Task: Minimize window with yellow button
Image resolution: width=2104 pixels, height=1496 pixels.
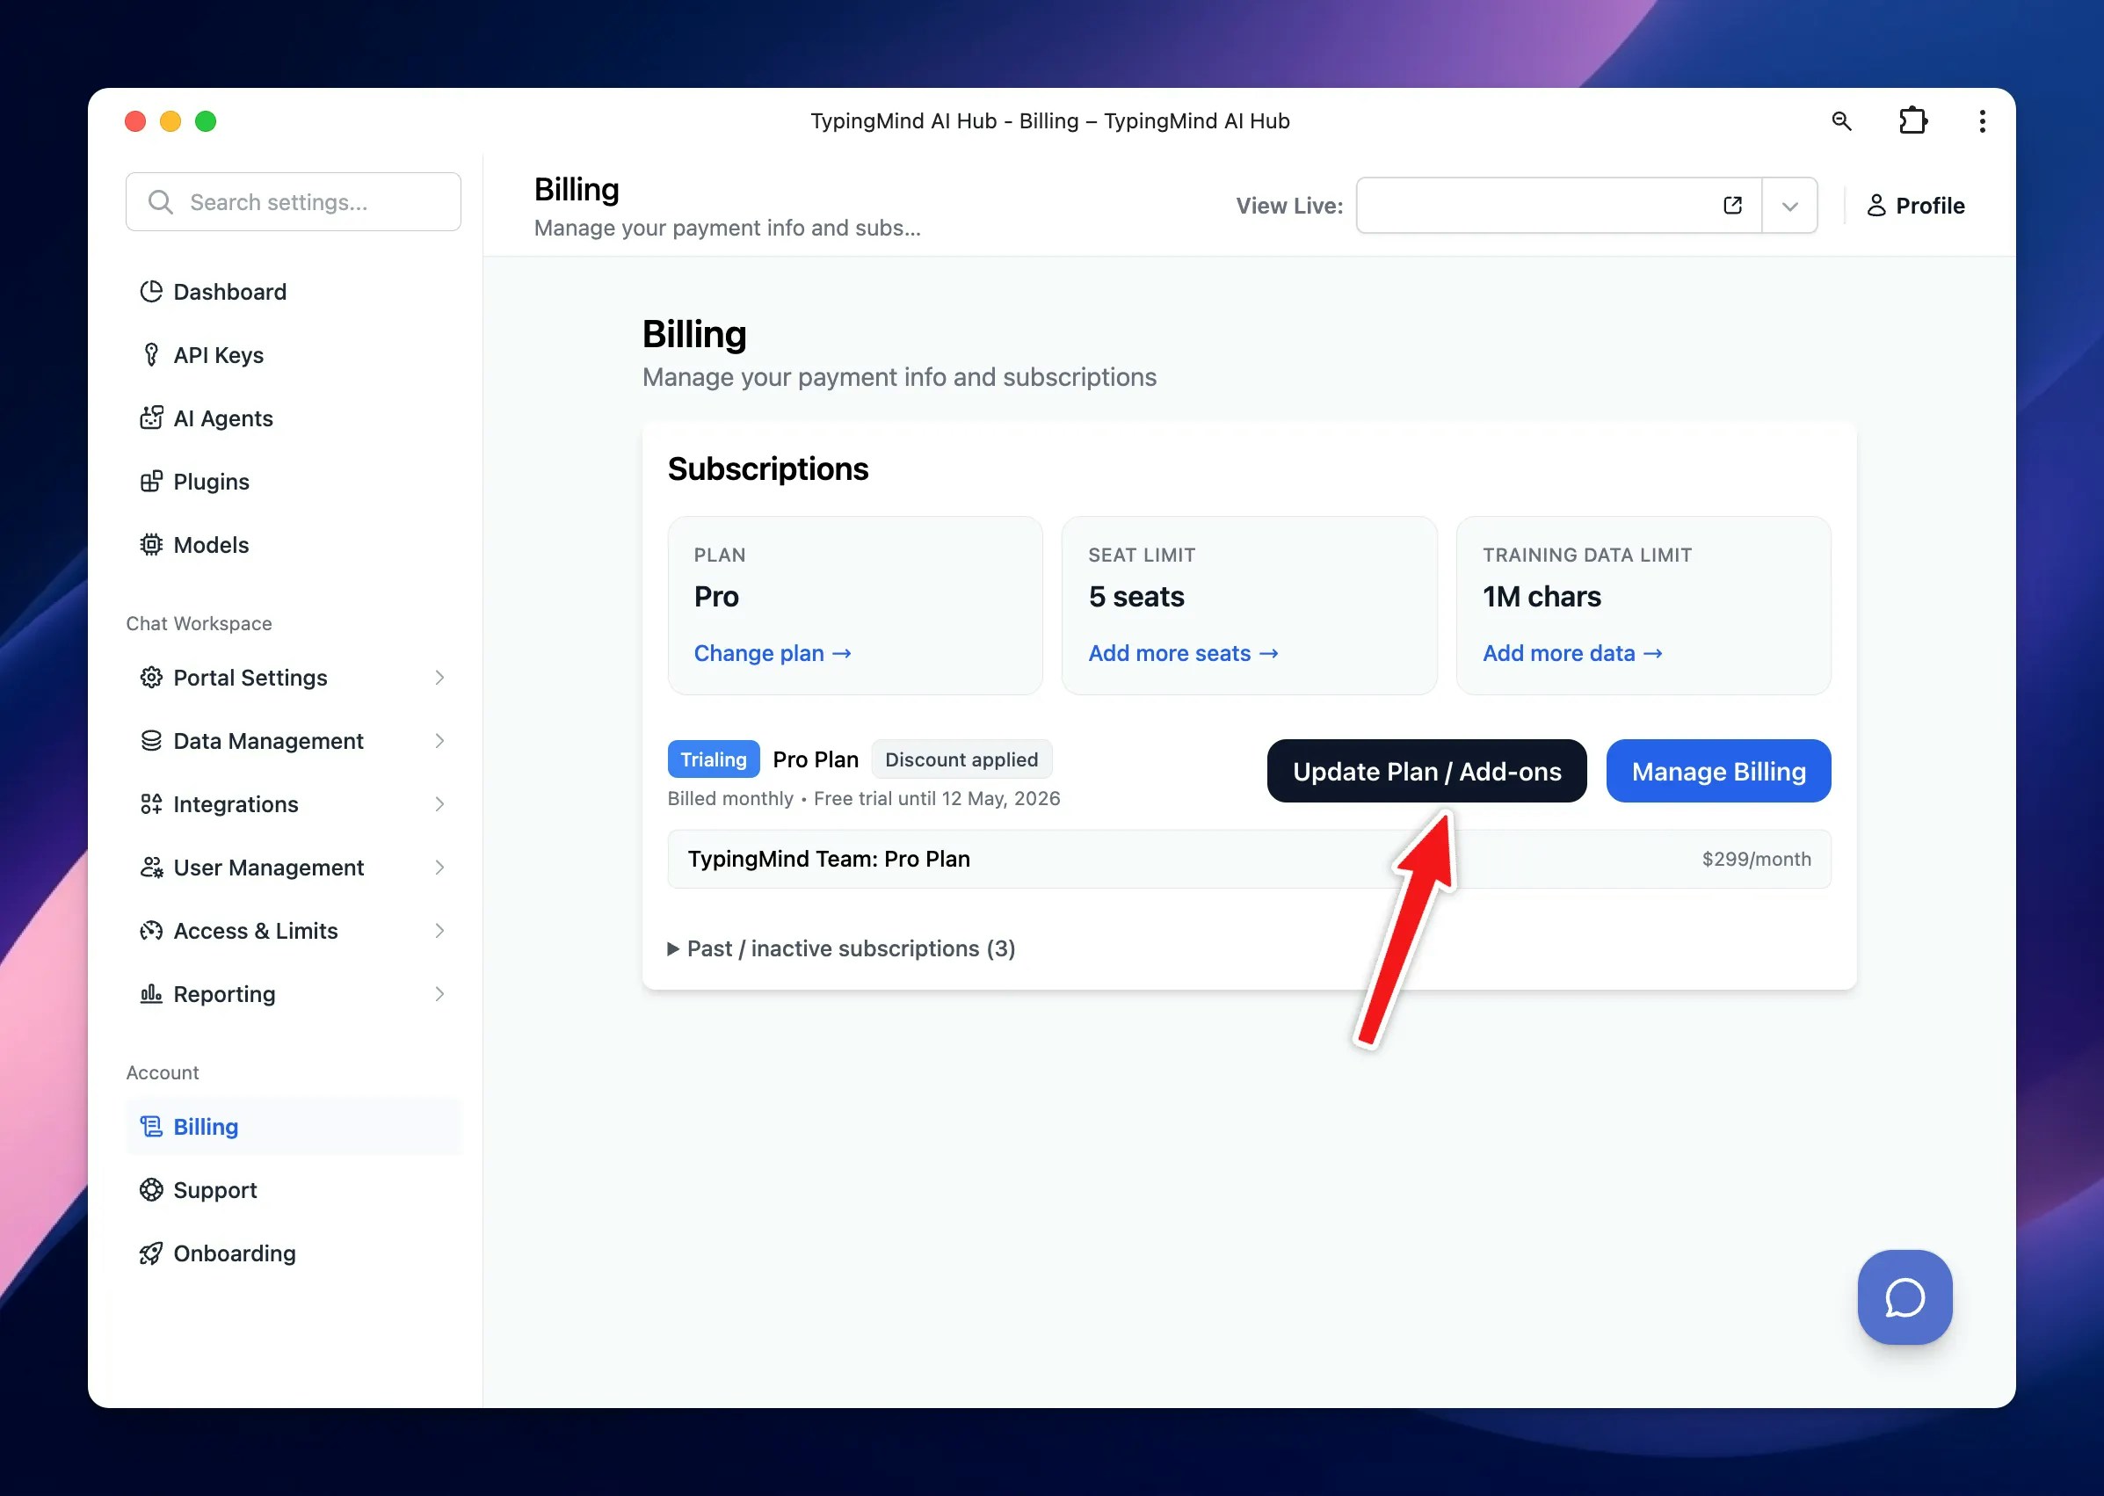Action: pos(170,121)
